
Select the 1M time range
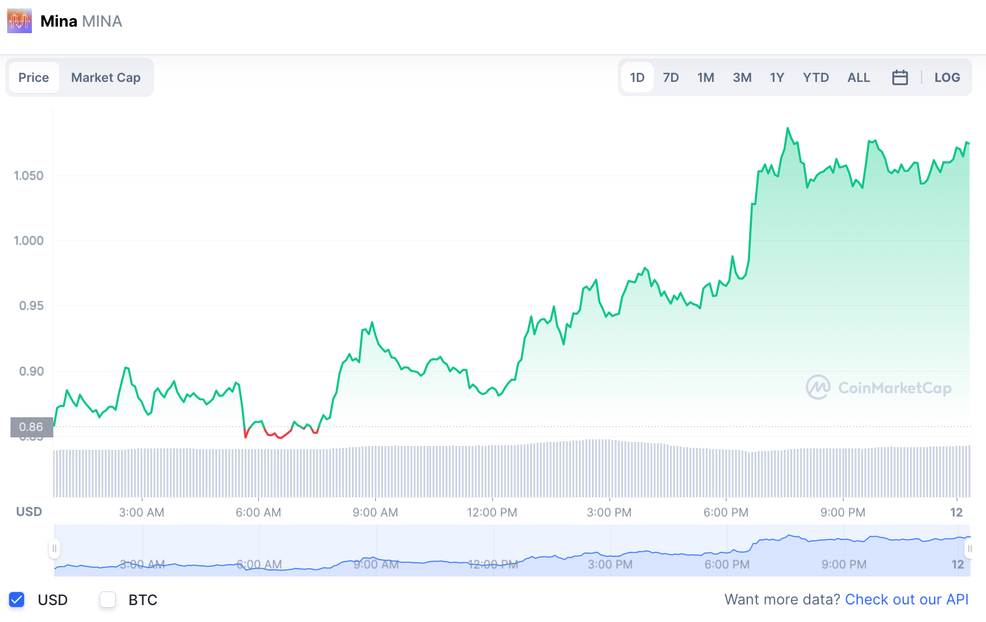click(x=706, y=77)
